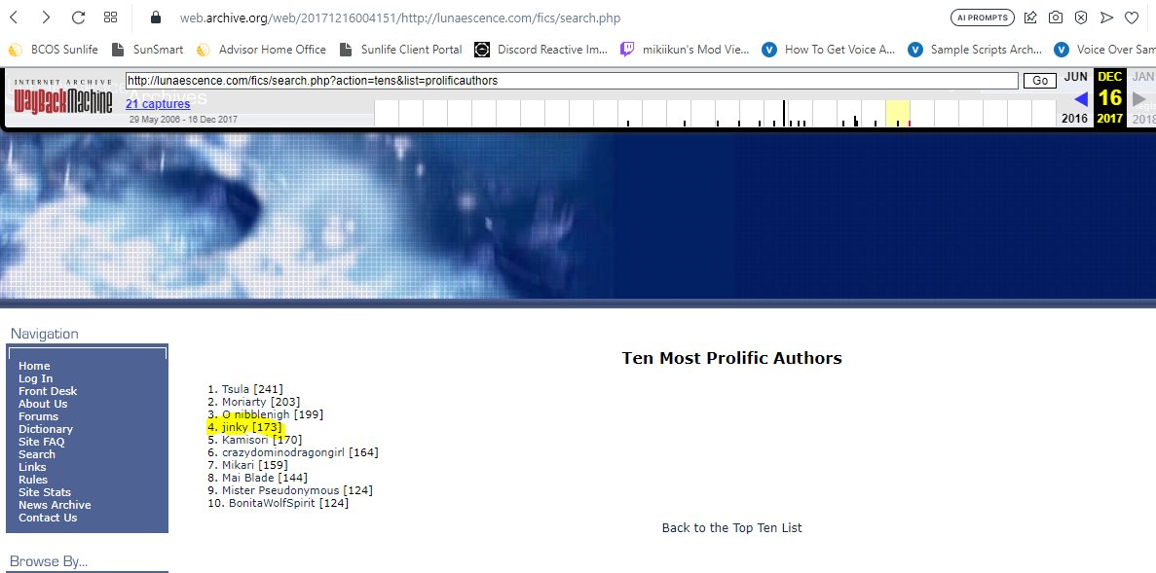The height and width of the screenshot is (573, 1156).
Task: Click the edit page pencil icon
Action: (1030, 18)
